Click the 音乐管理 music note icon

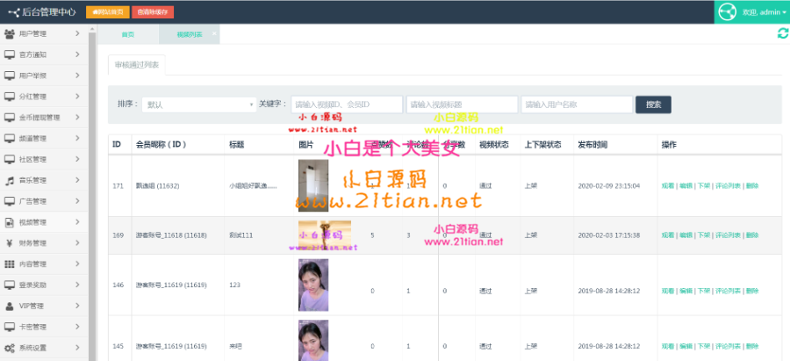click(10, 180)
